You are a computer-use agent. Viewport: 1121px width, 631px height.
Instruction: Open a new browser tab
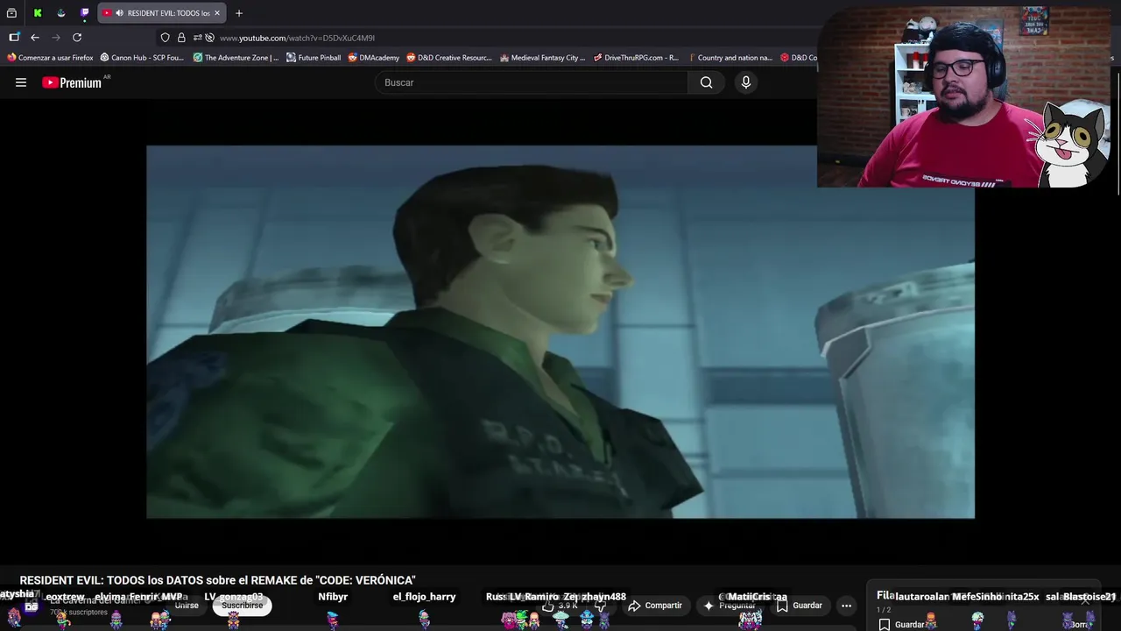click(238, 13)
